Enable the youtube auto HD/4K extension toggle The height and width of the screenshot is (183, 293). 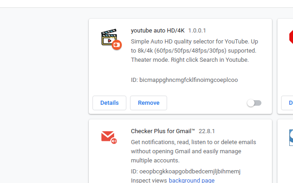coord(254,103)
